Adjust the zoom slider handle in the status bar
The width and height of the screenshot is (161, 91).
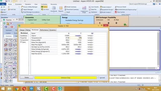[x=151, y=85]
